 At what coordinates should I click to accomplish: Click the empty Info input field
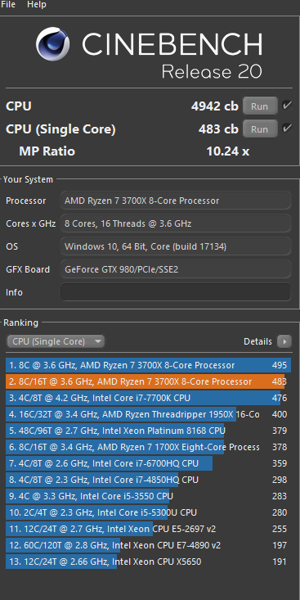click(176, 292)
